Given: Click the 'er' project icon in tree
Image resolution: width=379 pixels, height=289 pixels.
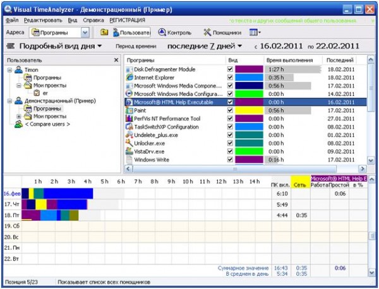Looking at the screenshot, I should (37, 93).
